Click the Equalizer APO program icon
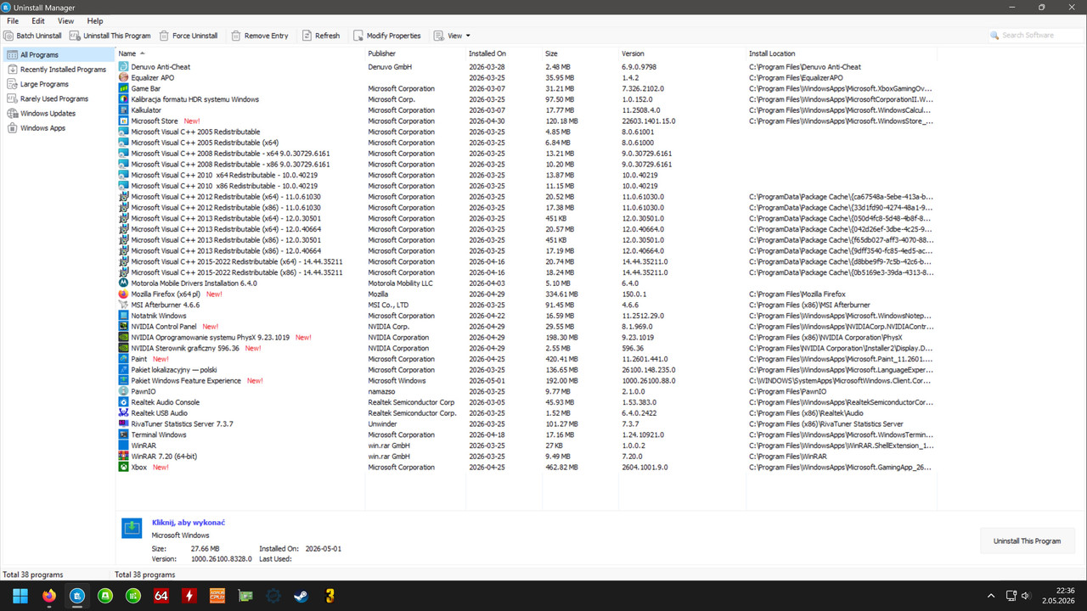Screen dimensions: 1087x611 click(x=124, y=77)
